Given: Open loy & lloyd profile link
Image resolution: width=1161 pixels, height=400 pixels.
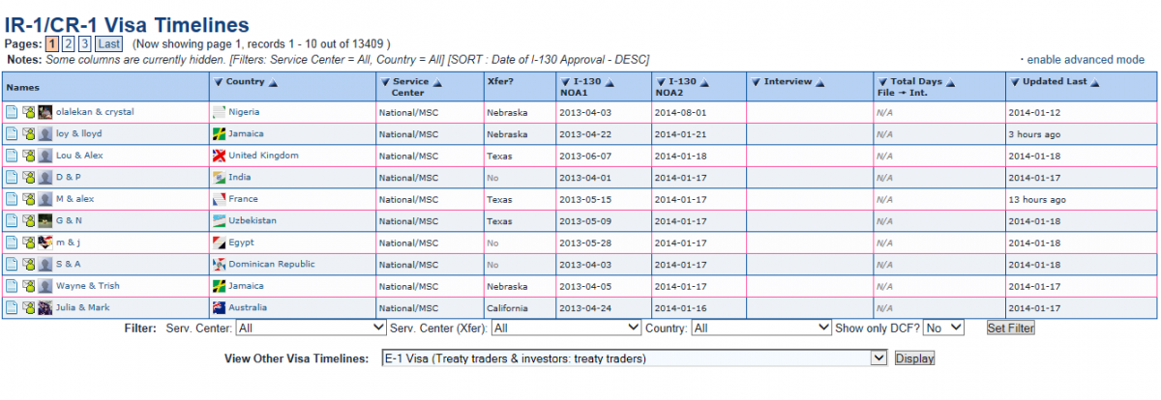Looking at the screenshot, I should [78, 134].
